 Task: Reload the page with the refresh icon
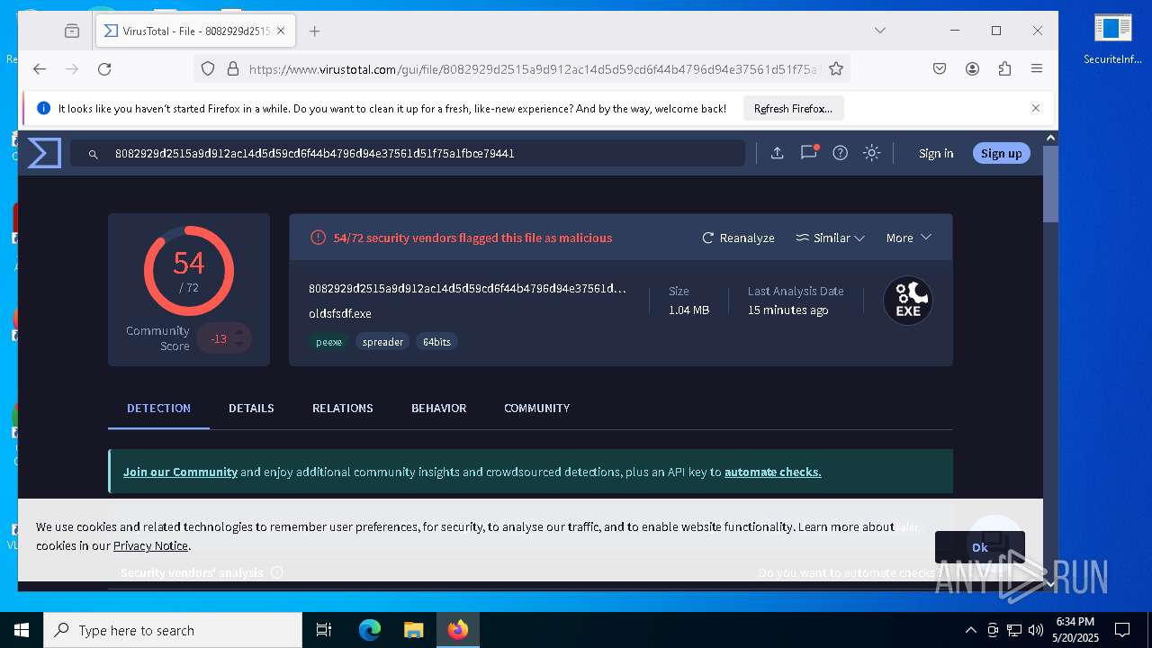point(104,68)
